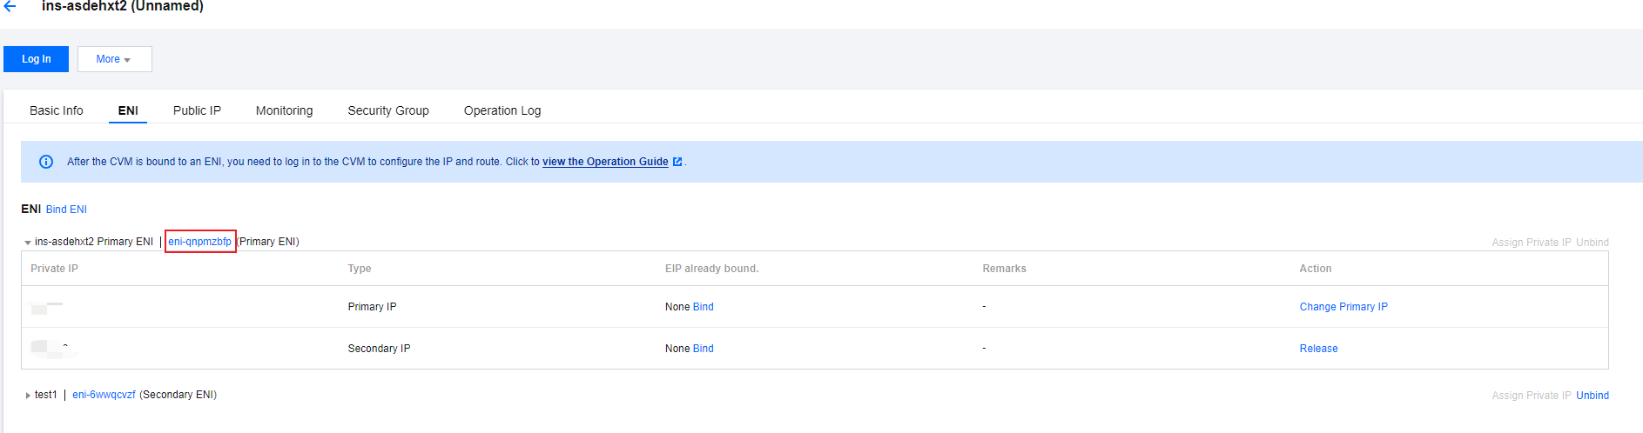The width and height of the screenshot is (1643, 433).
Task: Unbind the test1 Secondary ENI
Action: point(1592,396)
